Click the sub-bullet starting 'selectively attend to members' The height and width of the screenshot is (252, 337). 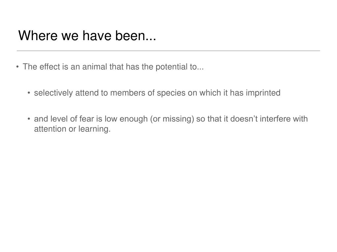(x=157, y=93)
